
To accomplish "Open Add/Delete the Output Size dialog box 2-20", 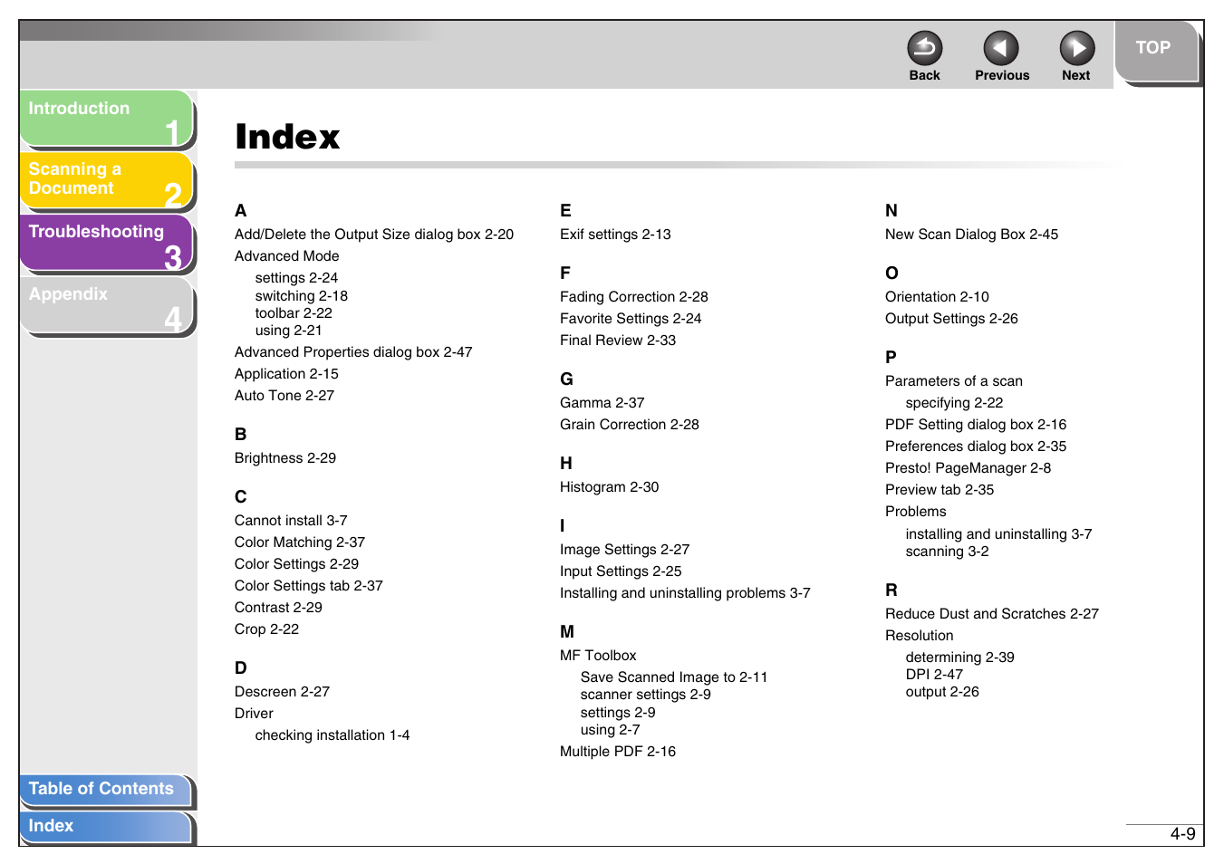I will coord(374,235).
